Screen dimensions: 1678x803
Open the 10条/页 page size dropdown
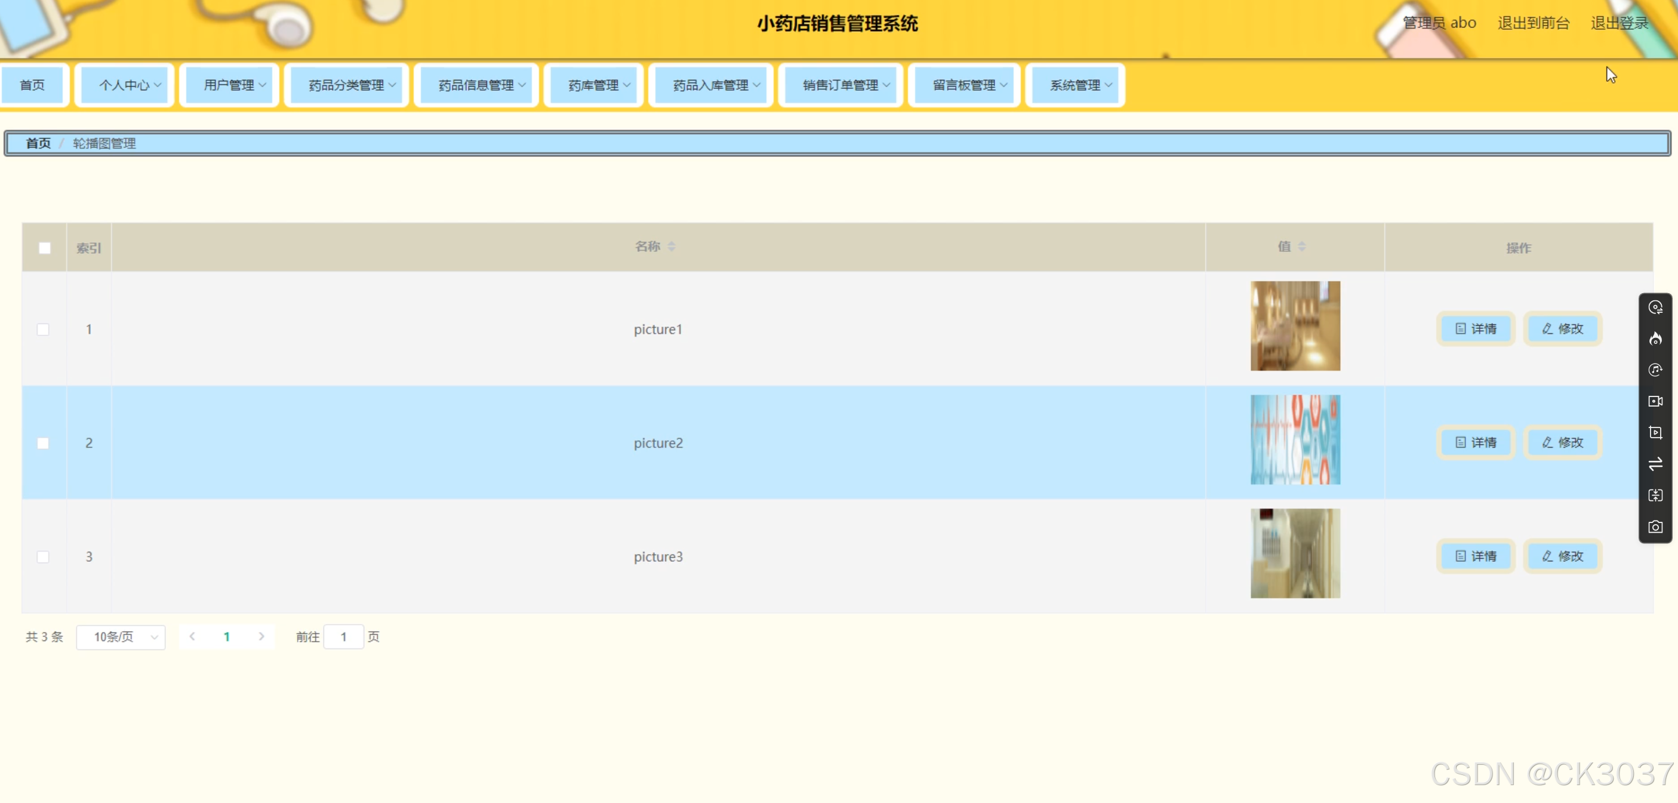pos(121,637)
